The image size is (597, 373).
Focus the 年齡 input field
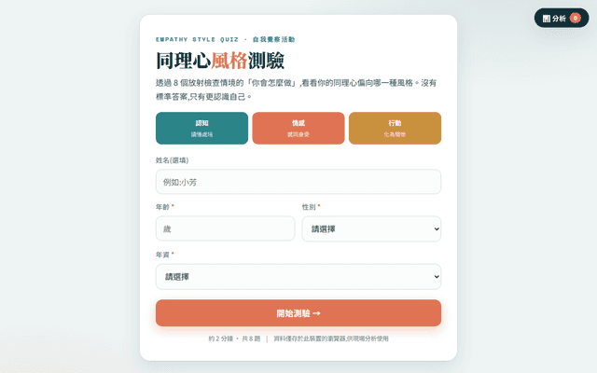225,228
